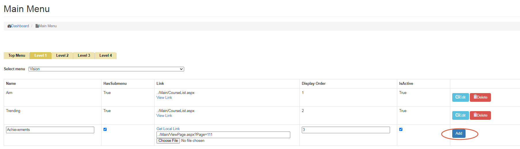The image size is (520, 149).
Task: Click the Dashboard breadcrumb link
Action: pyautogui.click(x=20, y=26)
